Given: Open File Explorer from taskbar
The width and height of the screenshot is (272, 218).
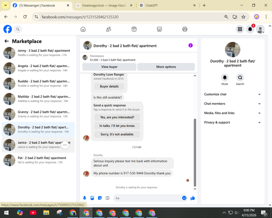Looking at the screenshot, I should click(46, 213).
